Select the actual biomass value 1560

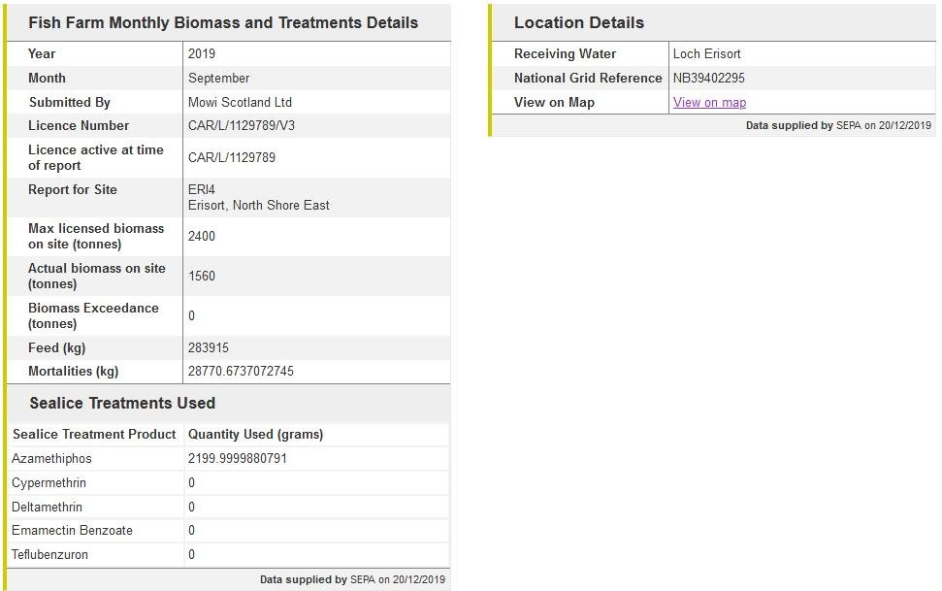(202, 276)
